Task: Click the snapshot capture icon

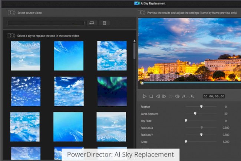Action: (x=184, y=96)
